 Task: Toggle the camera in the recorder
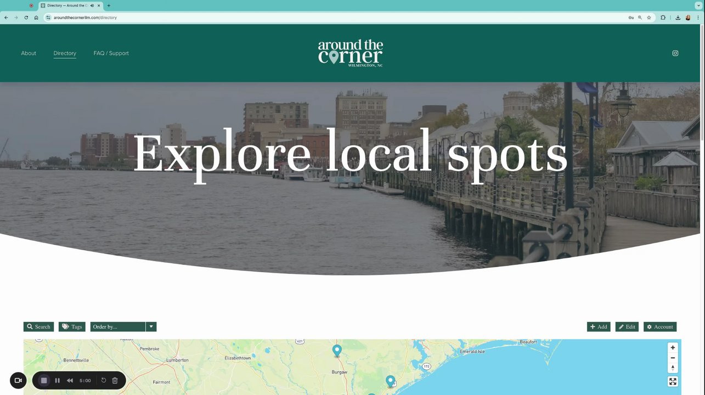[18, 380]
